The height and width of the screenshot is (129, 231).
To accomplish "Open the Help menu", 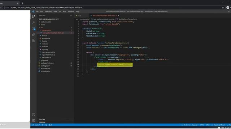I will [78, 11].
